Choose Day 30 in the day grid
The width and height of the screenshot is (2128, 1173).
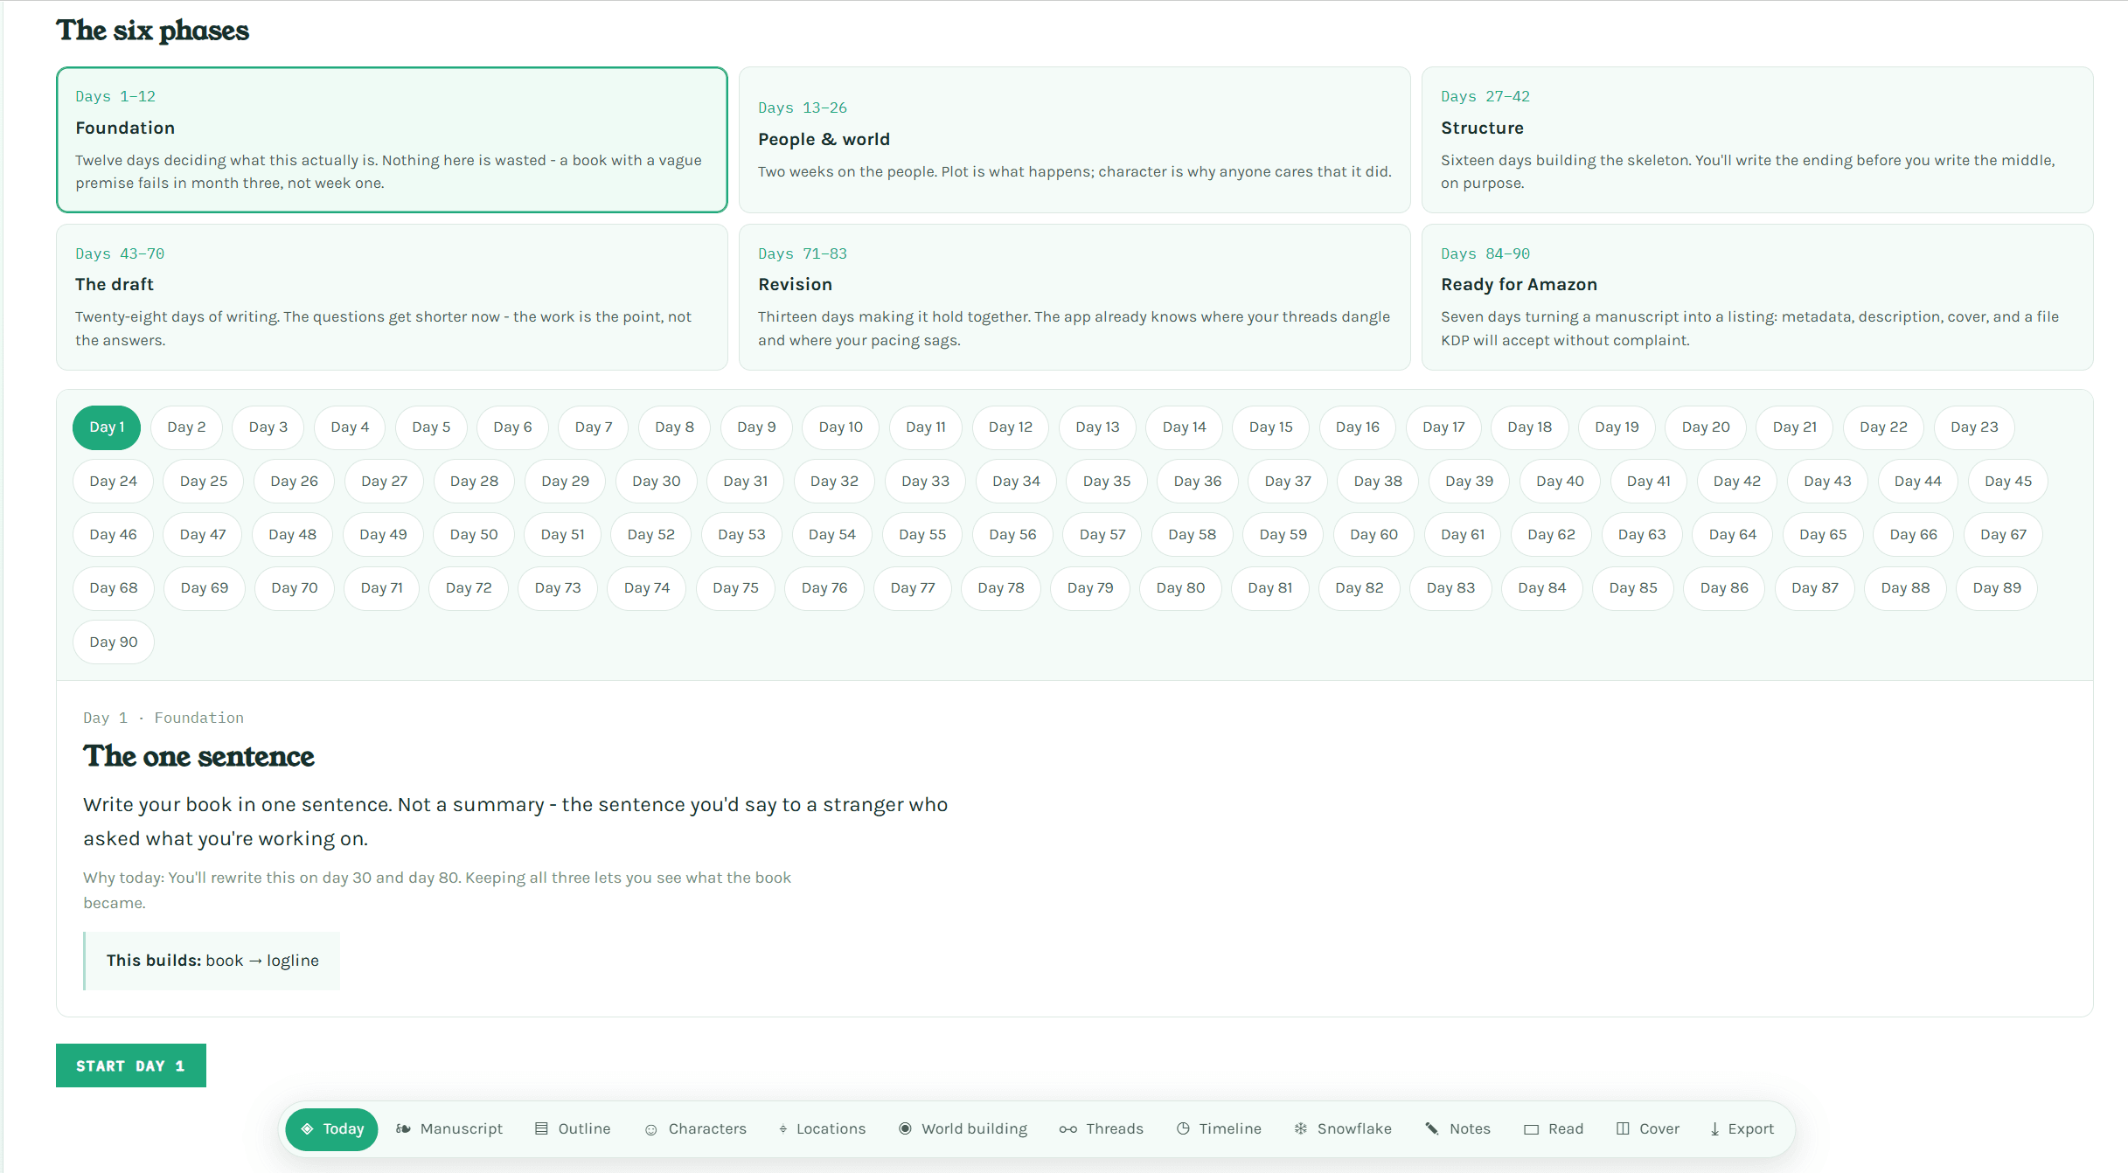[x=656, y=482]
